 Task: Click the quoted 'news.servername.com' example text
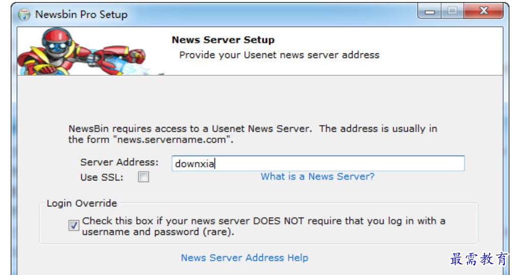172,140
